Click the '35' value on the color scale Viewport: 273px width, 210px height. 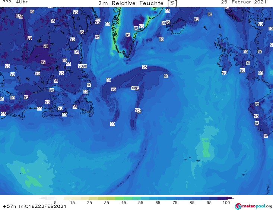(107, 203)
